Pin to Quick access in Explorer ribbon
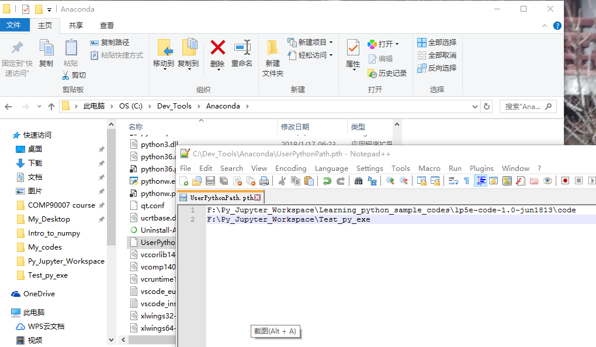 [17, 58]
